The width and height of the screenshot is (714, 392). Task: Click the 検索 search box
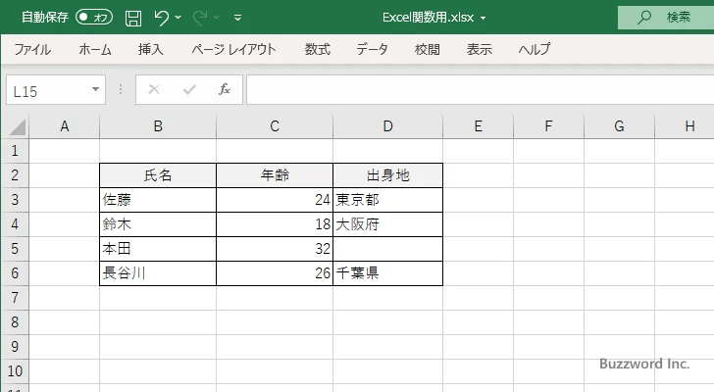(x=666, y=18)
